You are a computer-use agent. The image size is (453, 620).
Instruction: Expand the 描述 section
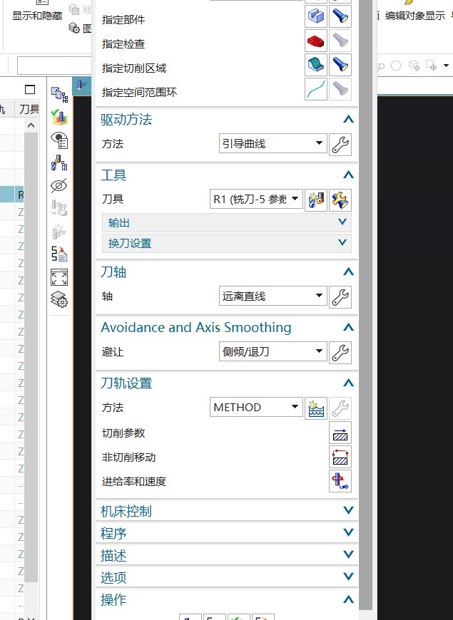point(227,555)
